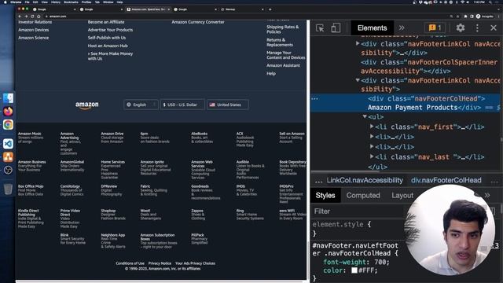
Task: Activate the DevTools inspect element picker
Action: click(320, 28)
